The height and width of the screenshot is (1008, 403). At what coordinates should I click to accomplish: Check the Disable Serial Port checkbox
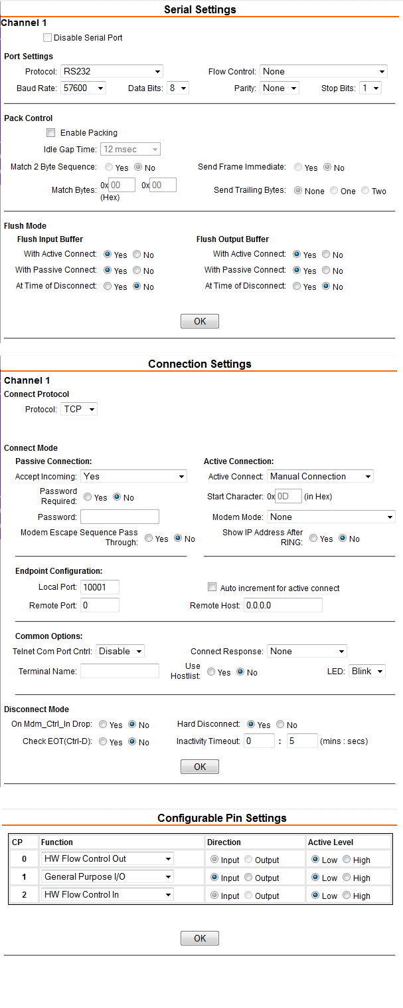47,38
